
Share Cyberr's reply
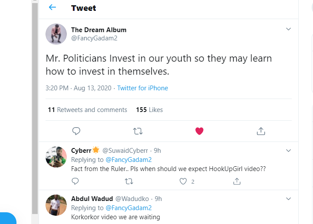point(237,181)
